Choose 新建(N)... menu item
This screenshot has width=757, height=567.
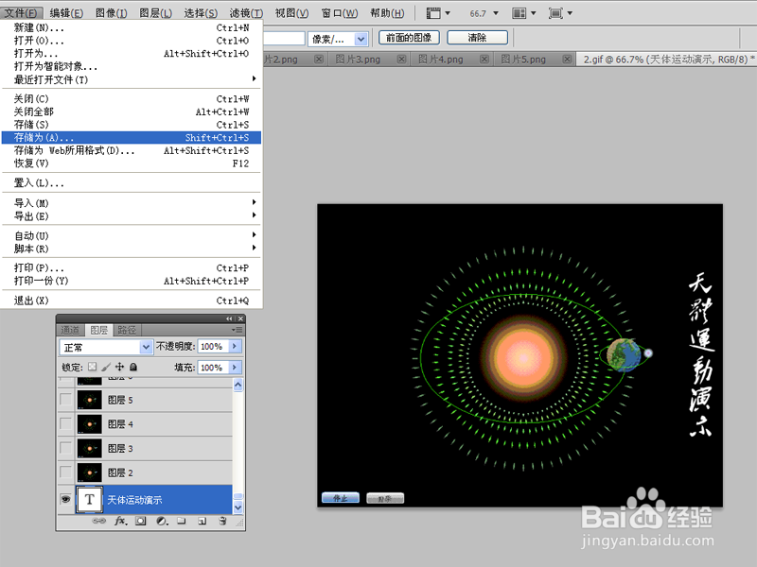[132, 27]
